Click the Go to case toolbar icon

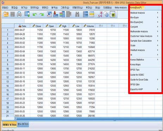(x=49, y=14)
